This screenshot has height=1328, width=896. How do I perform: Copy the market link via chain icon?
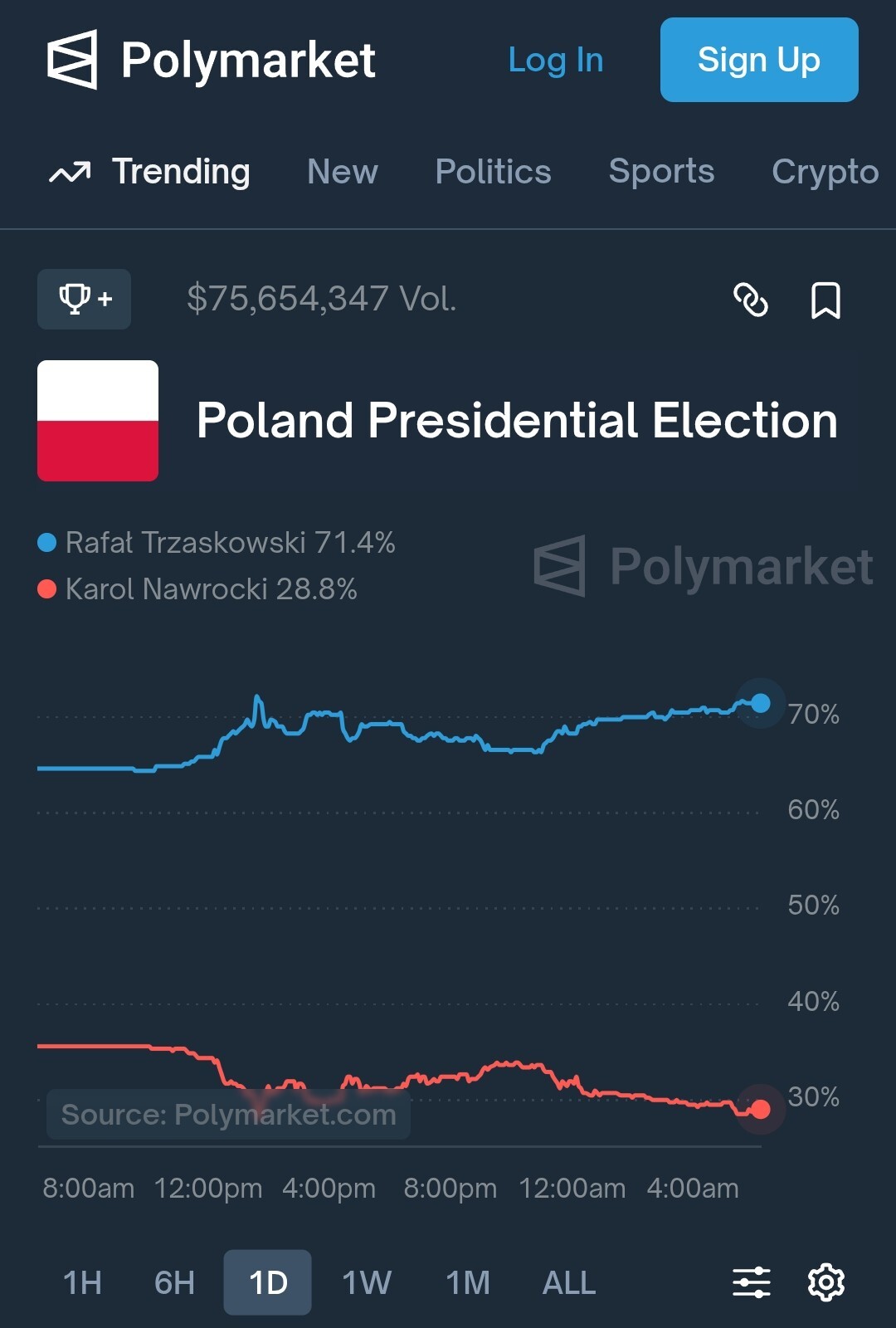751,300
